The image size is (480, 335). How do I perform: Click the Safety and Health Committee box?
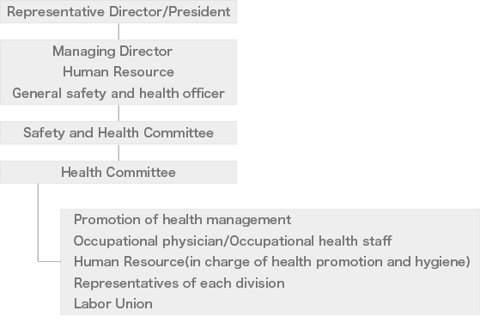point(118,133)
